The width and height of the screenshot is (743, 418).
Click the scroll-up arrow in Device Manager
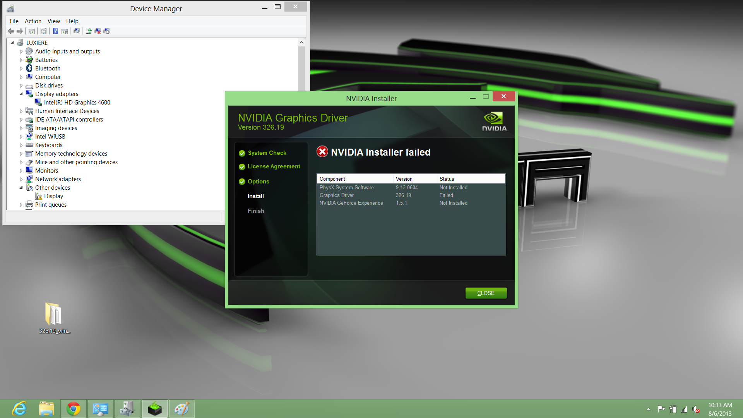click(x=301, y=43)
